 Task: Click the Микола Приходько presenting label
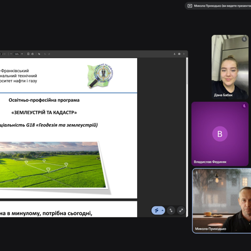pos(222,6)
